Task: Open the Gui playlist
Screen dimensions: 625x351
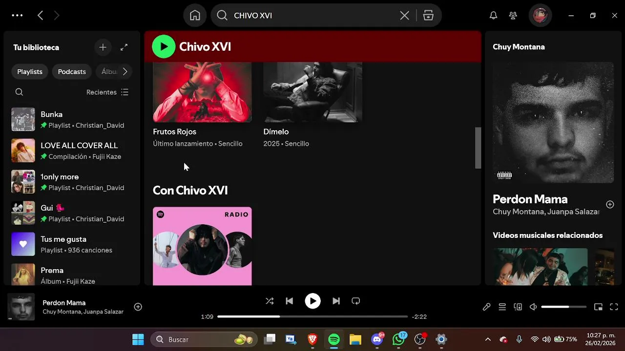Action: point(72,213)
